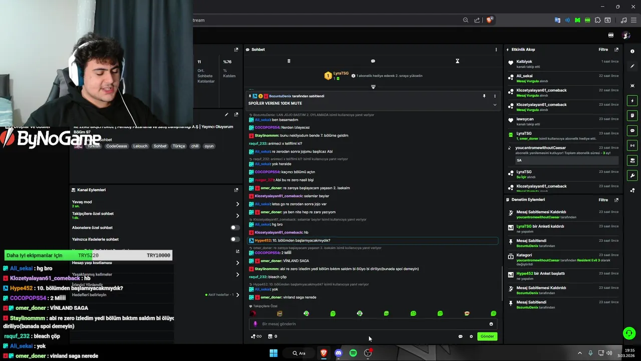Open the shop icon with 0 count
Viewport: 641px width, 361px height.
[273, 336]
